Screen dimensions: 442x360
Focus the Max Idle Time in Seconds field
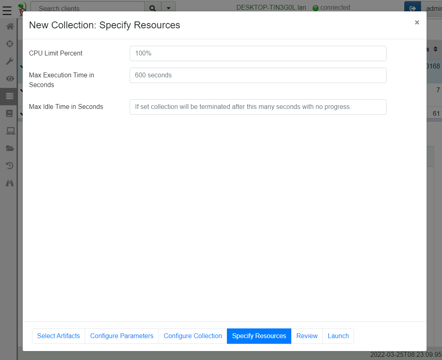pos(258,107)
